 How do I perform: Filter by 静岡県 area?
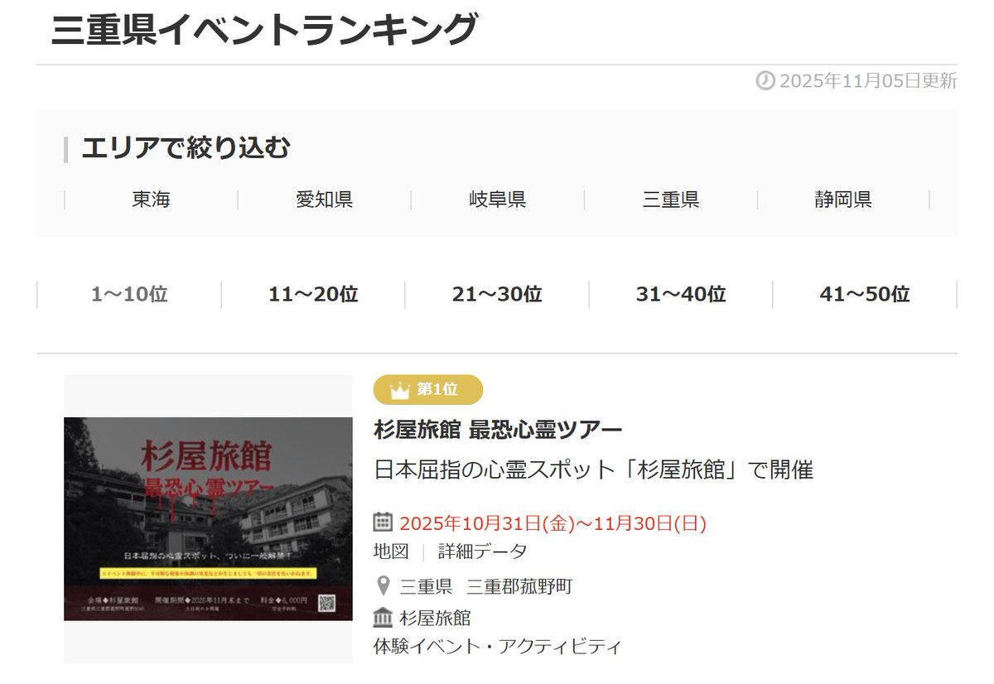pyautogui.click(x=842, y=200)
